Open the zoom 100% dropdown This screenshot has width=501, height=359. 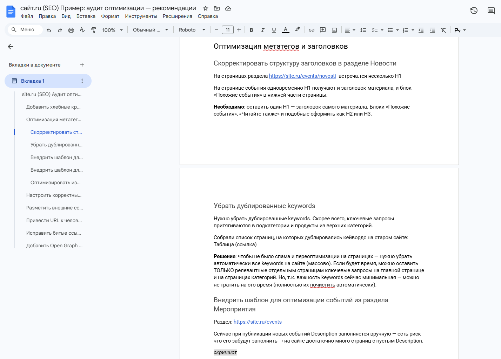point(112,30)
